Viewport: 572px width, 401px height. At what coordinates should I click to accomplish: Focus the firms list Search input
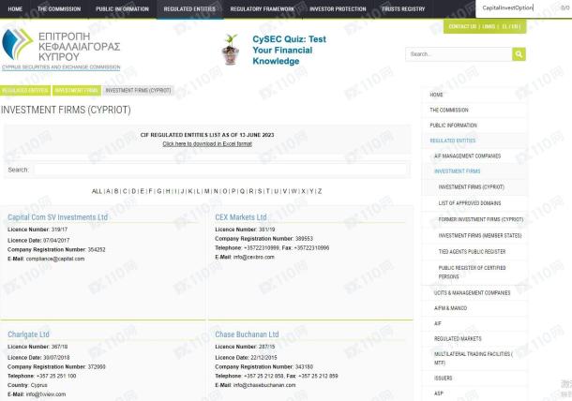(220, 170)
